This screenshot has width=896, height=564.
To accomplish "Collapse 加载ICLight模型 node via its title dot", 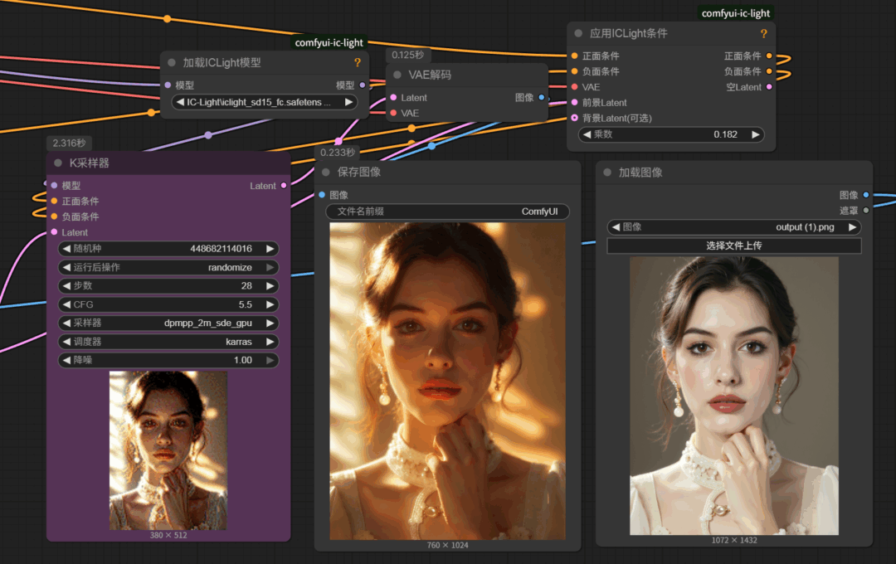I will pos(172,62).
